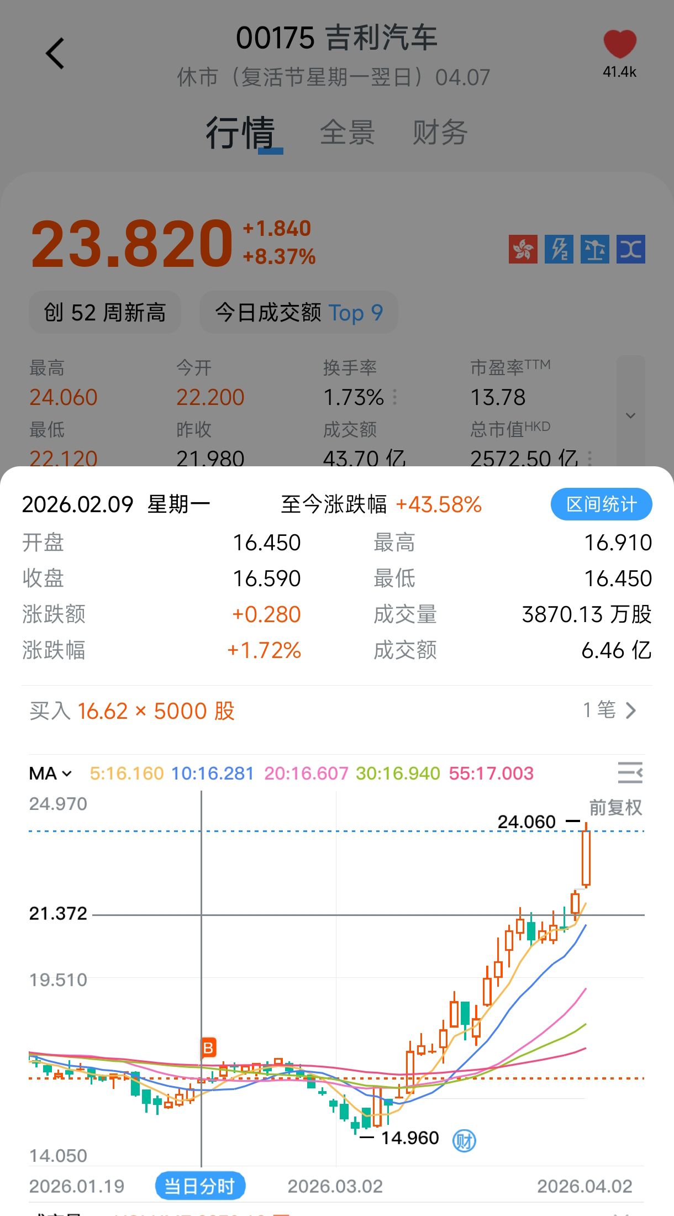Image resolution: width=674 pixels, height=1216 pixels.
Task: Expand the quote details chevron
Action: (x=630, y=415)
